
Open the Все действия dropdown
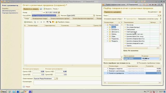click(x=153, y=12)
